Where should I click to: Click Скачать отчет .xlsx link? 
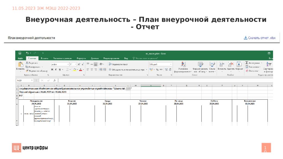[260, 38]
